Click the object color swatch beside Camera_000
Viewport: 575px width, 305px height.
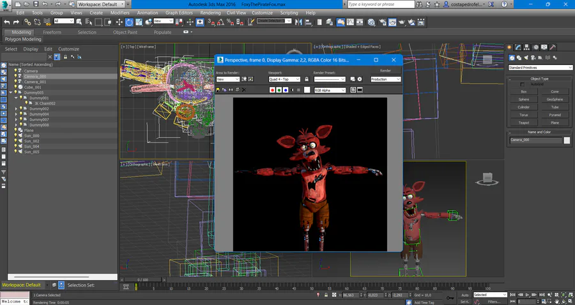[567, 140]
